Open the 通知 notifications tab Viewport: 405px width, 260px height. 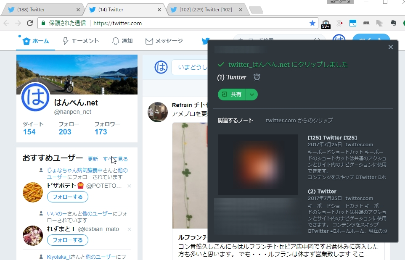pyautogui.click(x=122, y=41)
